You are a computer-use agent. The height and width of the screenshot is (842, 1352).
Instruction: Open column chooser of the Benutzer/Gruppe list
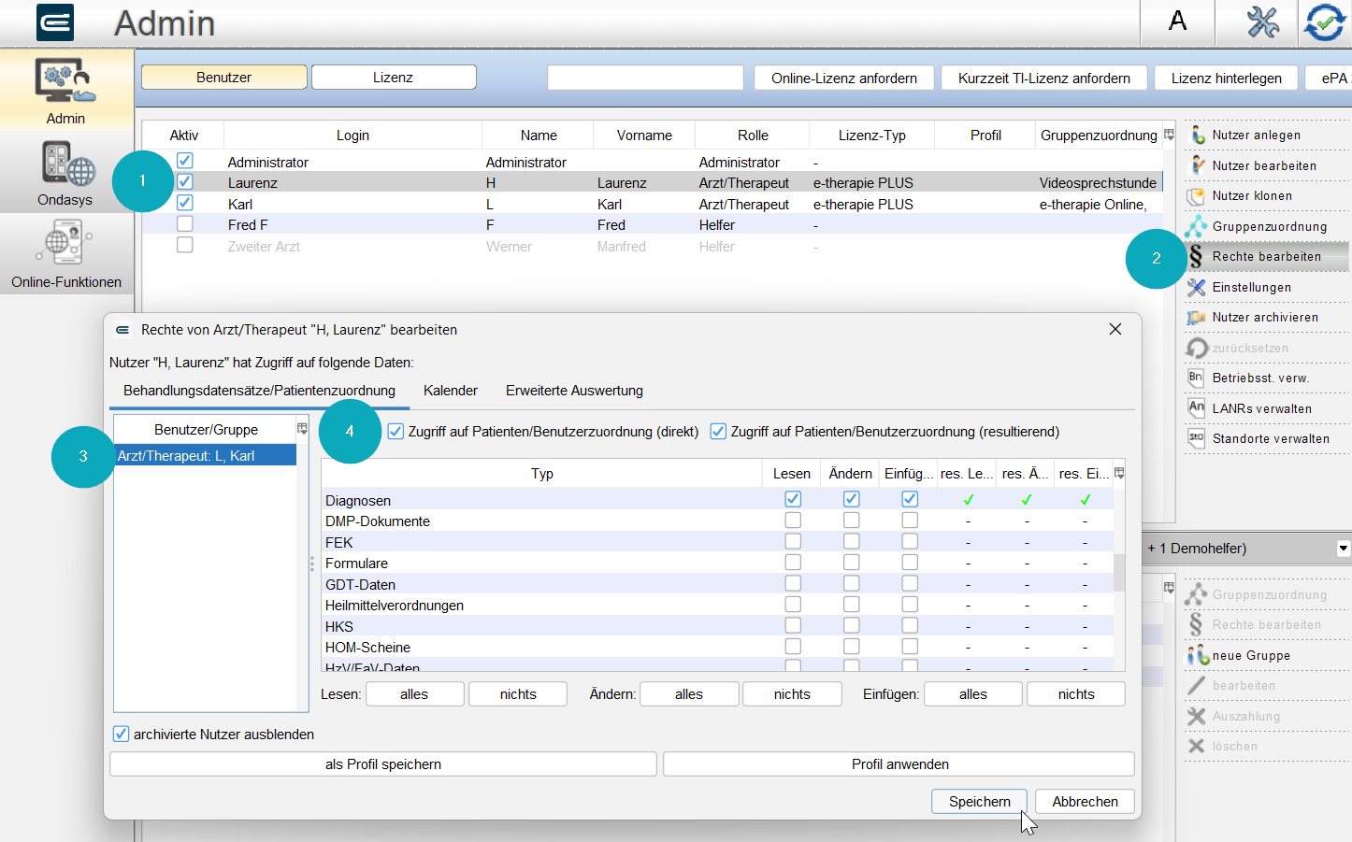pos(302,429)
